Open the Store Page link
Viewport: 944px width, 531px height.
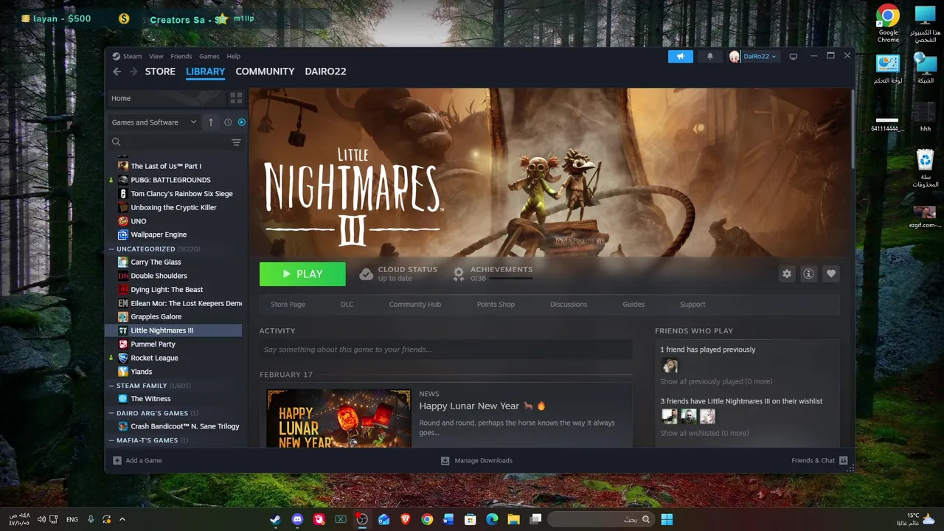coord(288,304)
